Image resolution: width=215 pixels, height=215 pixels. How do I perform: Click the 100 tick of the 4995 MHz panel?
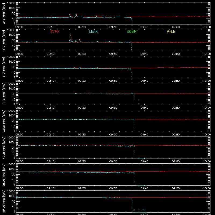(x=13, y=148)
